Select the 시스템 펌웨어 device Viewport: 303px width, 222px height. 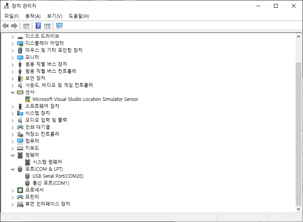pos(47,162)
